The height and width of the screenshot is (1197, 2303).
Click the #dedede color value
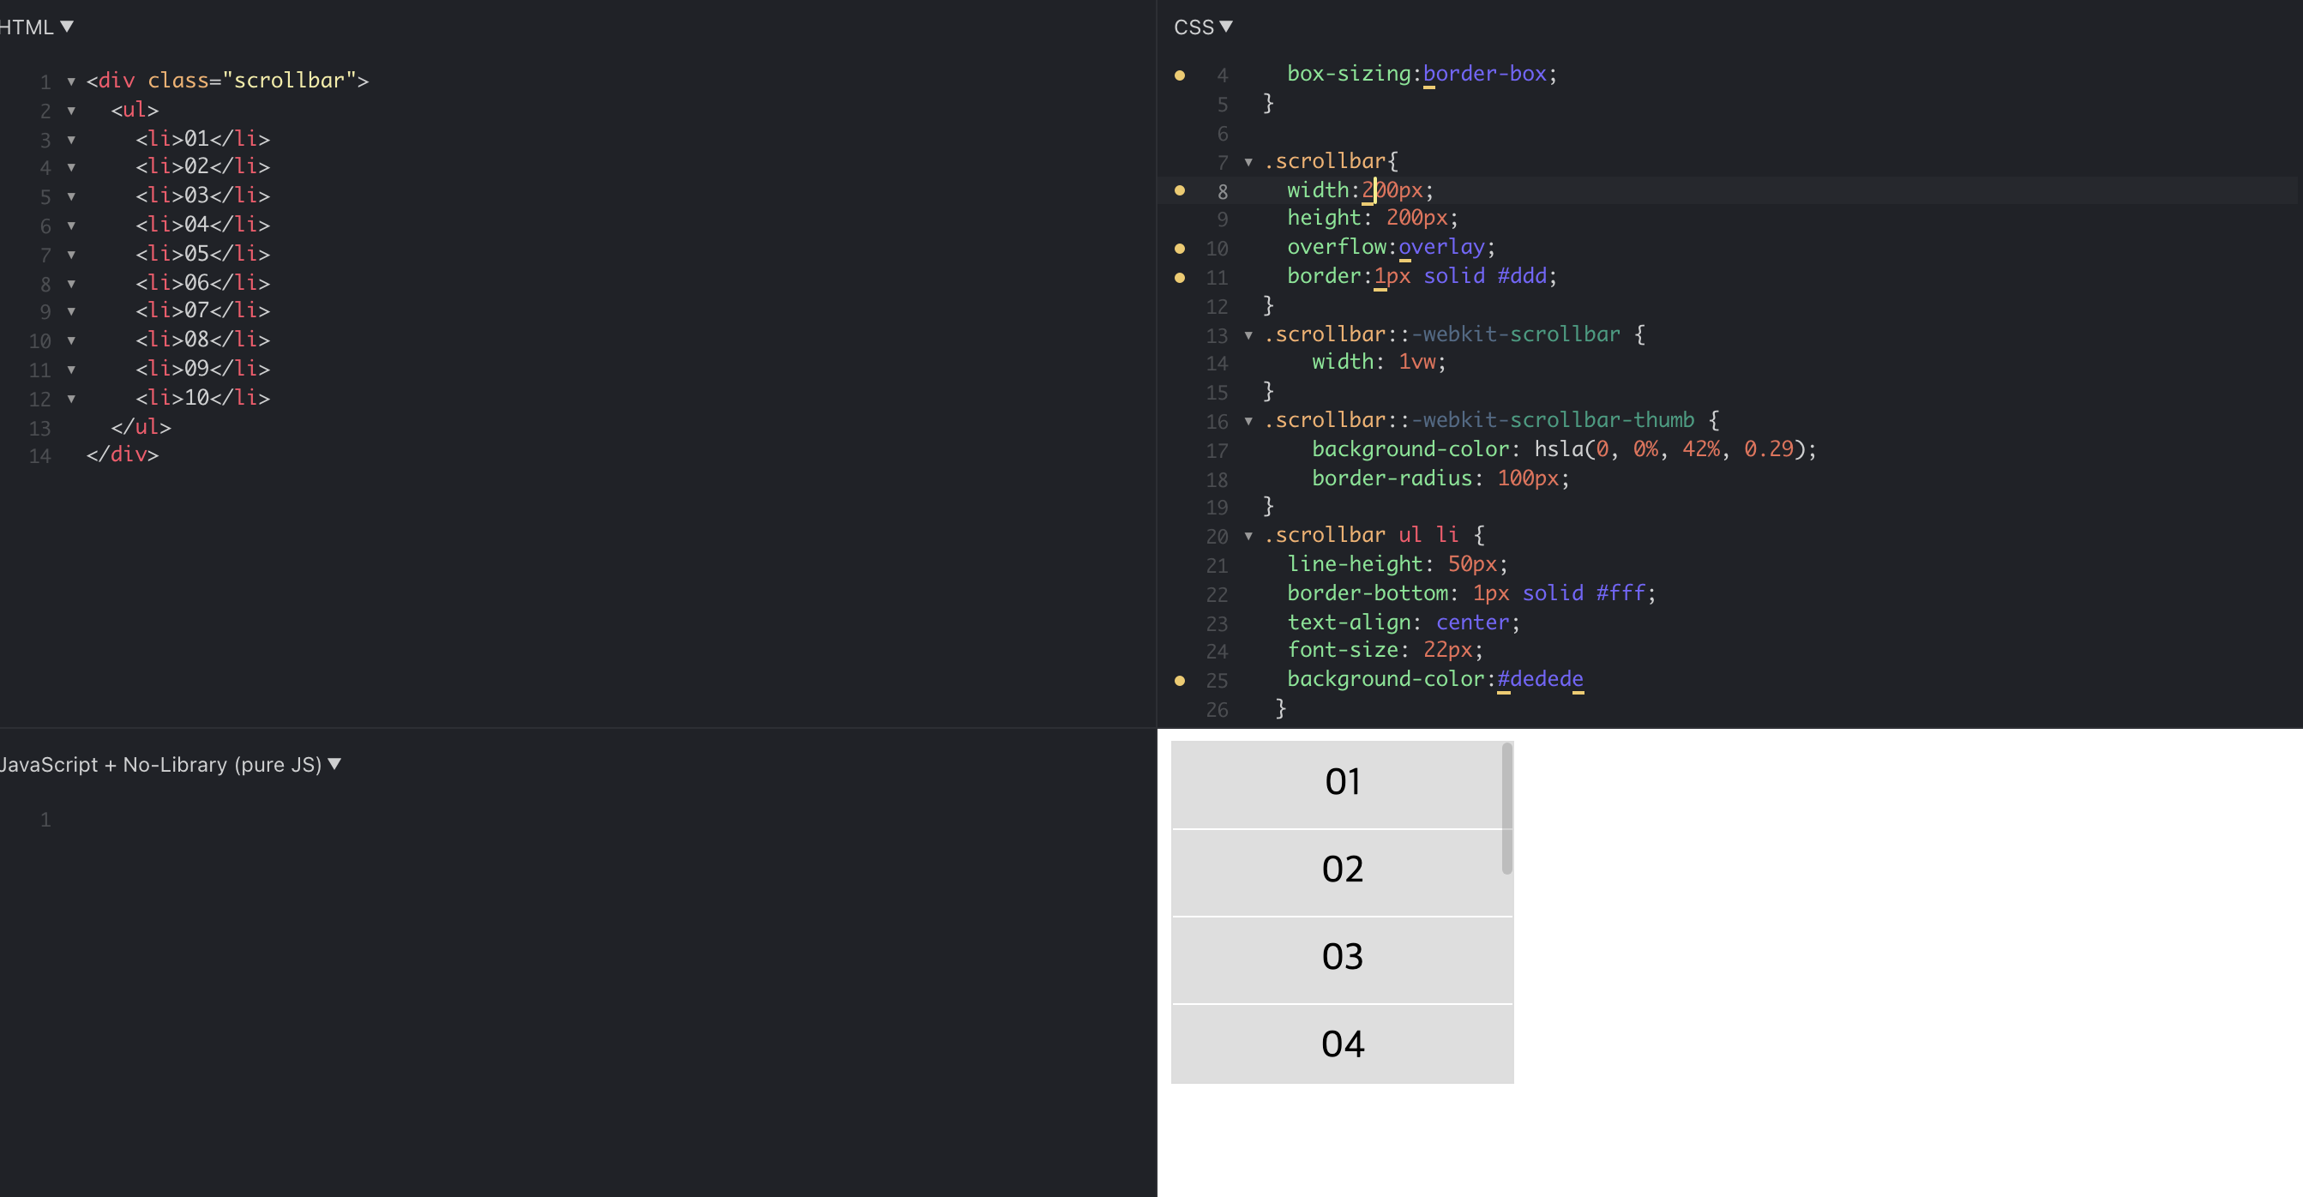1540,678
